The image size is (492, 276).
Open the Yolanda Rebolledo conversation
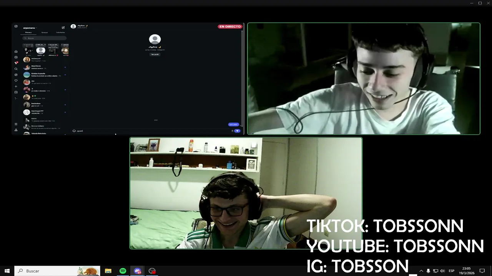[45, 133]
